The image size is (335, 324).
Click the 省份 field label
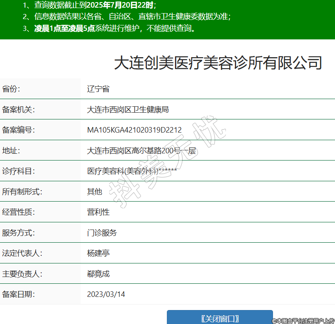(x=11, y=89)
